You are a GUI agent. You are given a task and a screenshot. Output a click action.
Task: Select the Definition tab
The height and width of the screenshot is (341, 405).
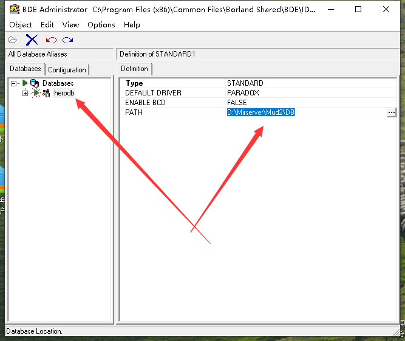tap(134, 69)
